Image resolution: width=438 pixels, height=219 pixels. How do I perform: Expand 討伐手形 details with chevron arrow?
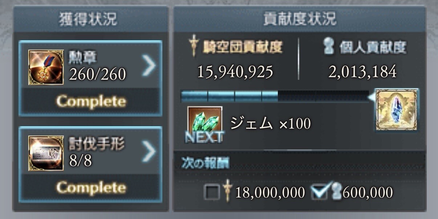click(148, 152)
